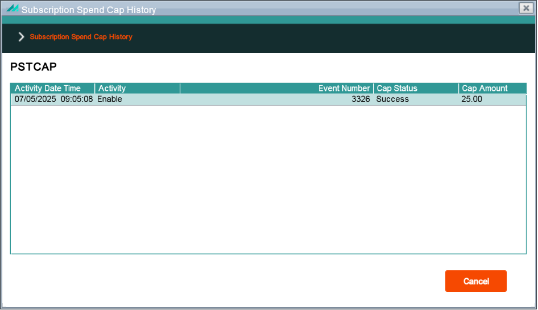The height and width of the screenshot is (310, 538).
Task: Click the Enable activity cell
Action: [x=110, y=99]
